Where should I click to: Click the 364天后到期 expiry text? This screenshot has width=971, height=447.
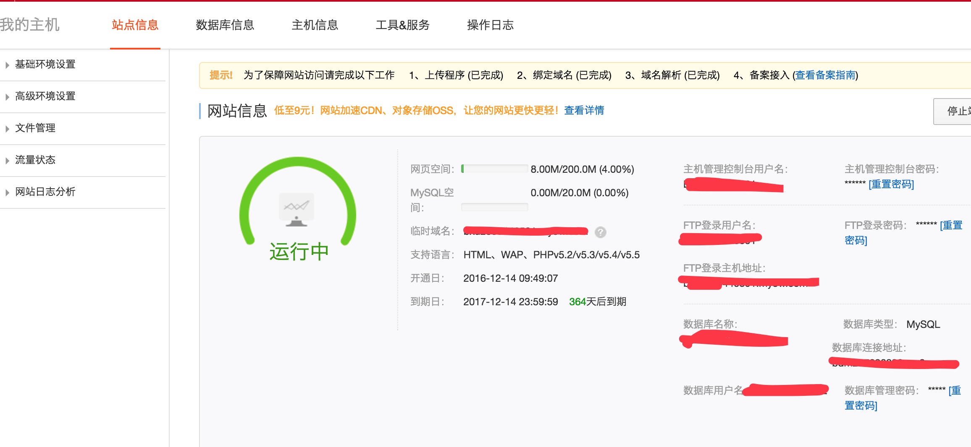click(598, 301)
